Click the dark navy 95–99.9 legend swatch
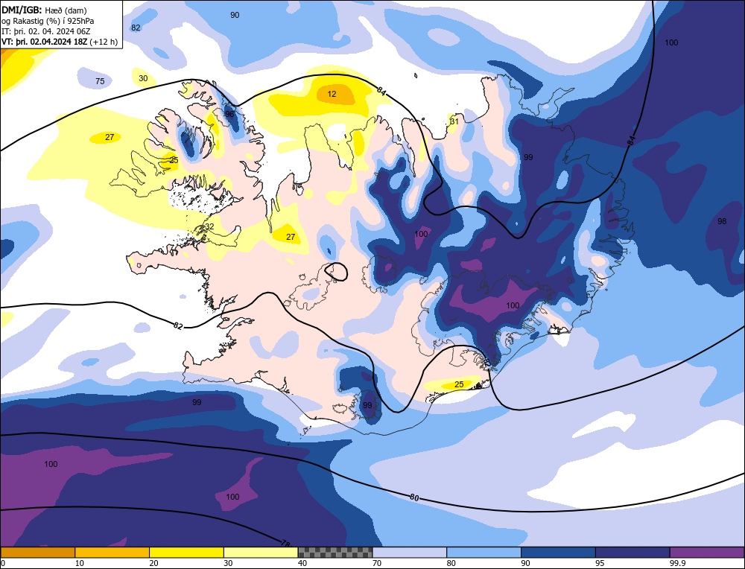This screenshot has height=569, width=745. tap(633, 552)
